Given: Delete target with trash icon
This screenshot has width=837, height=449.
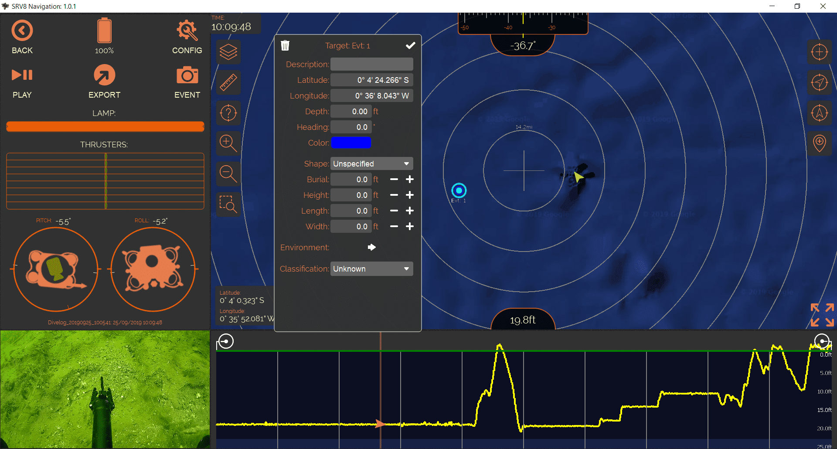Looking at the screenshot, I should (285, 45).
